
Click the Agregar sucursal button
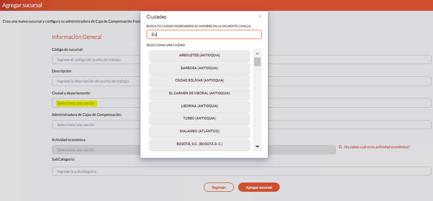tap(259, 187)
